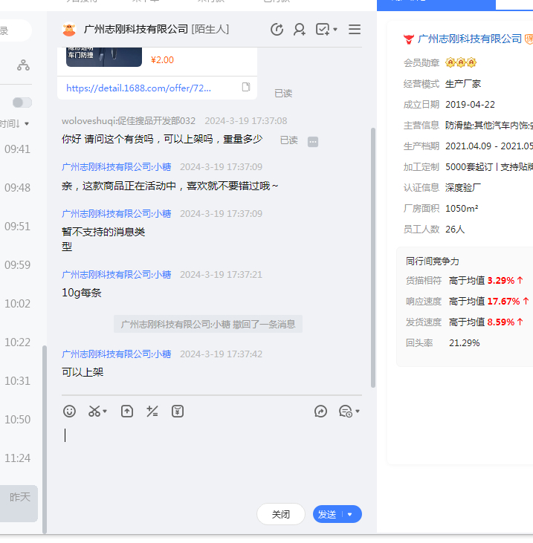This screenshot has width=533, height=543.
Task: Click the 关闭 button
Action: pos(281,514)
